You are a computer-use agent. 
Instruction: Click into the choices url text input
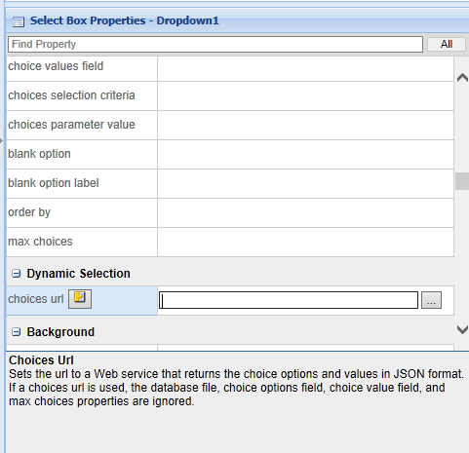point(289,300)
